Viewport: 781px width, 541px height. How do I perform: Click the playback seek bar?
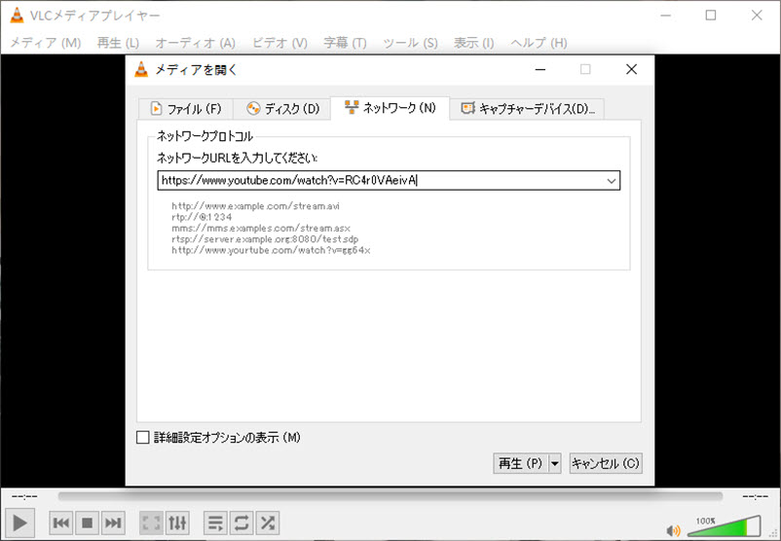(390, 496)
